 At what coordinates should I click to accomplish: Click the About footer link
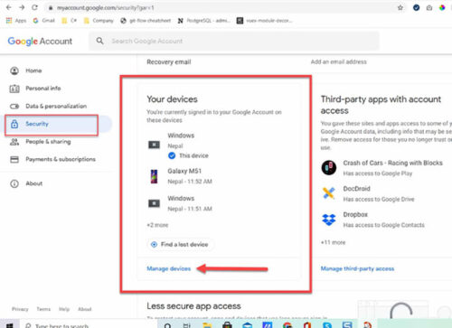tap(85, 309)
